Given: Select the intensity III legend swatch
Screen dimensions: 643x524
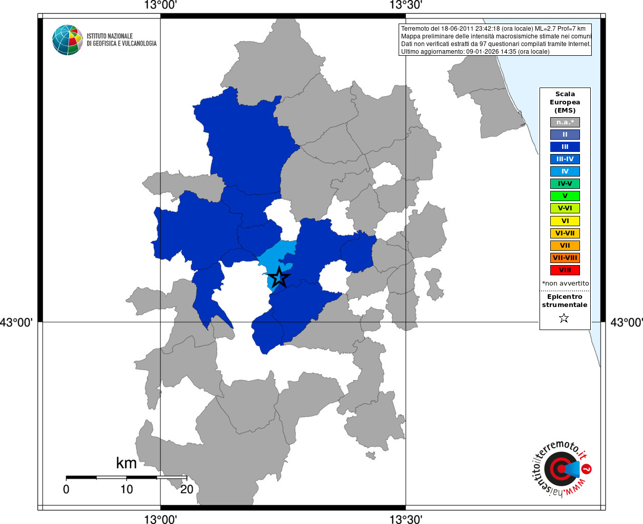Looking at the screenshot, I should click(x=565, y=147).
